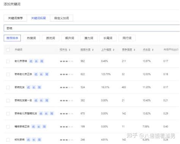Click 长 tag in row with heat 670

[46, 114]
